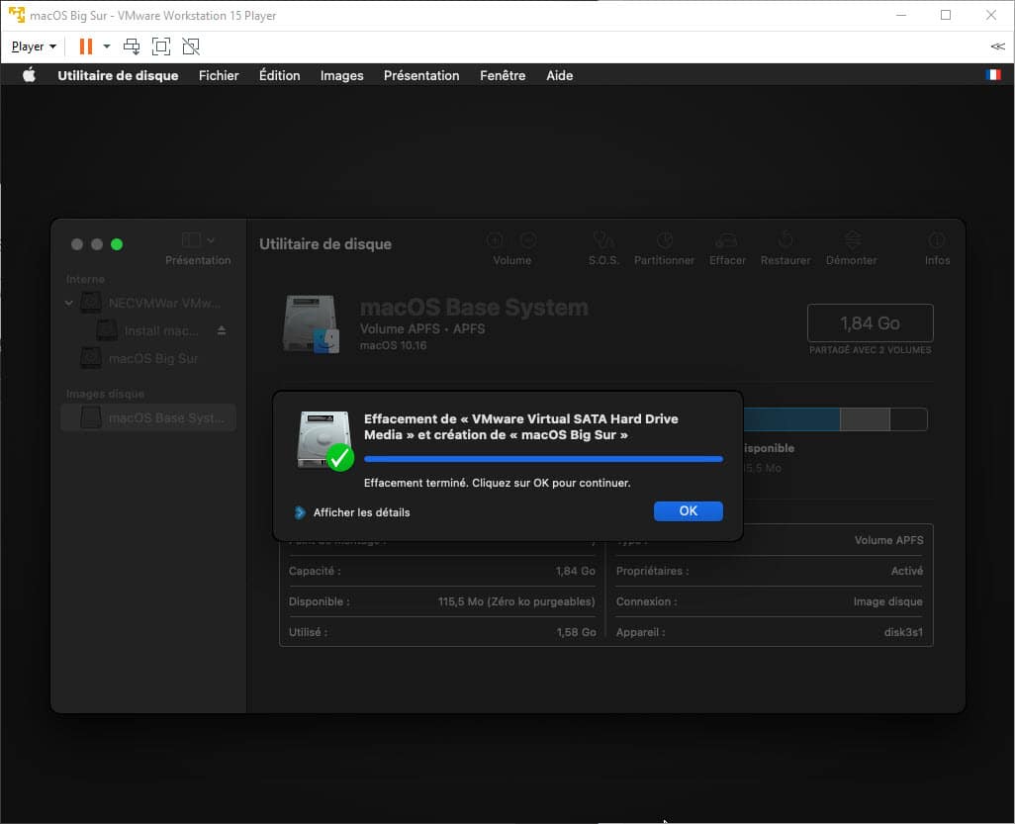
Task: Pause the virtual machine
Action: coord(85,46)
